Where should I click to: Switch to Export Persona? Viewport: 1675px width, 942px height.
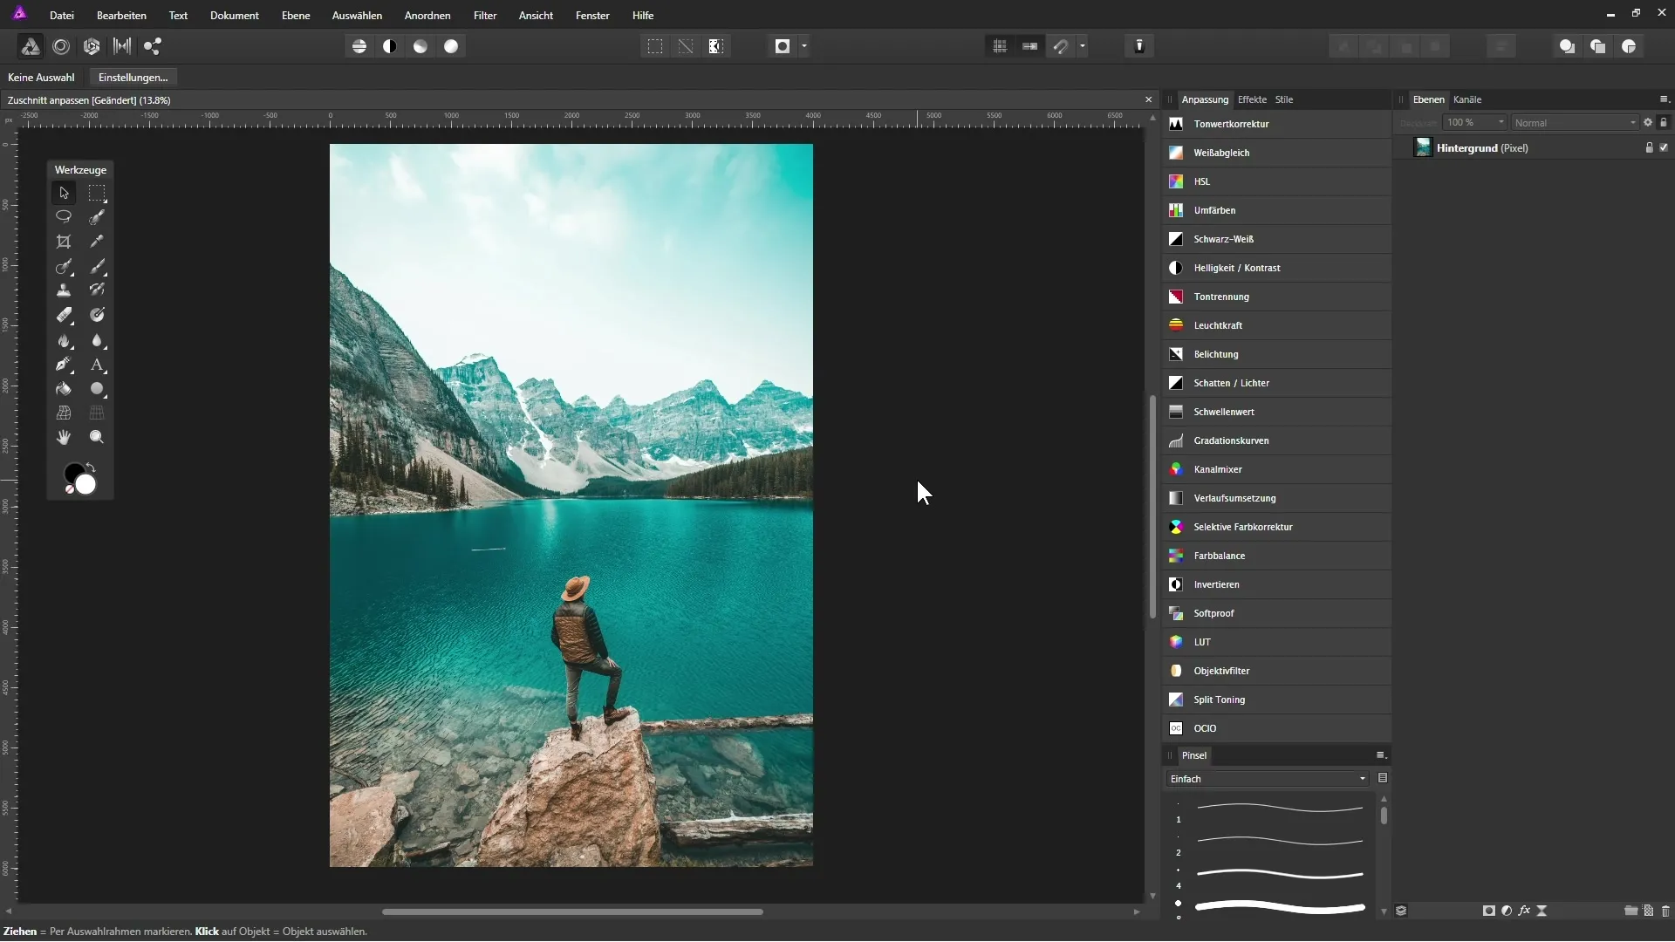pyautogui.click(x=153, y=46)
